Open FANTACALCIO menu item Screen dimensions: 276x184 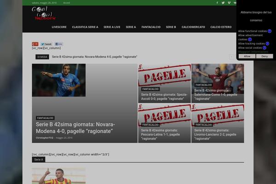[151, 27]
